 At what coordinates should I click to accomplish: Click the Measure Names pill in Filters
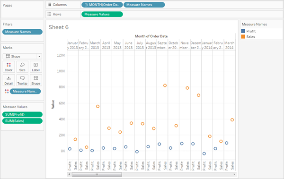[x=22, y=32]
